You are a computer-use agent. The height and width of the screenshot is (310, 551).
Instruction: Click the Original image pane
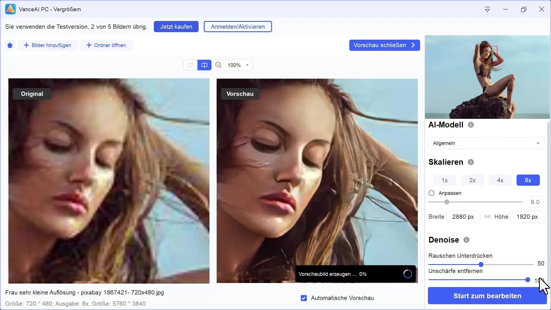coord(109,181)
